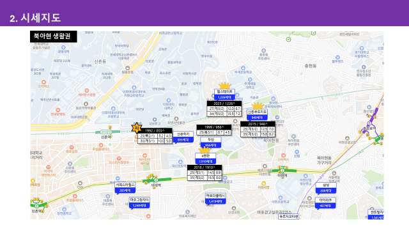
Task: Click the 충정로역 purple subway marker
Action: click(x=369, y=123)
